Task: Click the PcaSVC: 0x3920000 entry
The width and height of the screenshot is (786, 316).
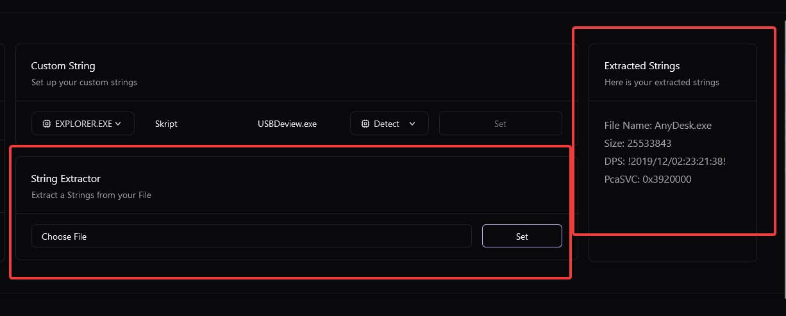Action: 648,179
